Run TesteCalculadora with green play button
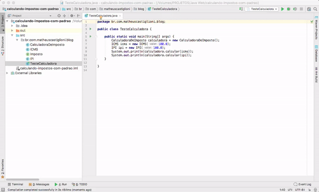This screenshot has height=192, width=319. pyautogui.click(x=282, y=9)
